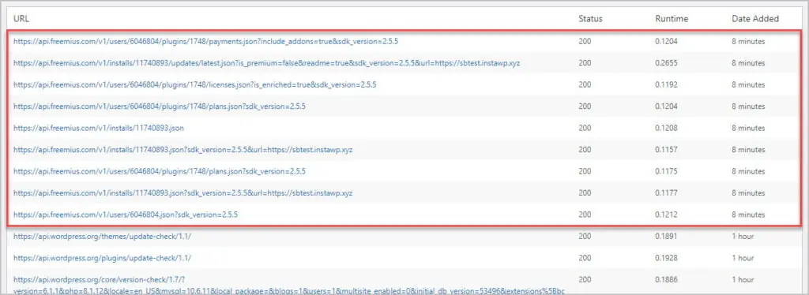The height and width of the screenshot is (295, 809).
Task: Open the plans.json link with runtime 0.1204
Action: (x=160, y=106)
